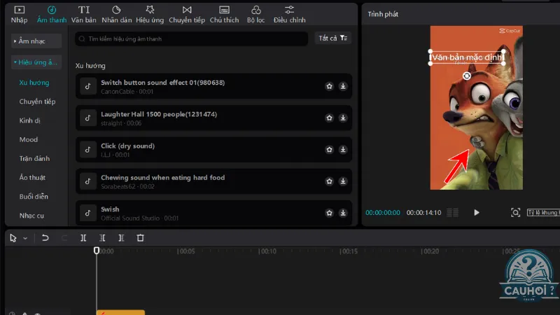Delete right of playhead
560x315 pixels.
[x=121, y=238]
